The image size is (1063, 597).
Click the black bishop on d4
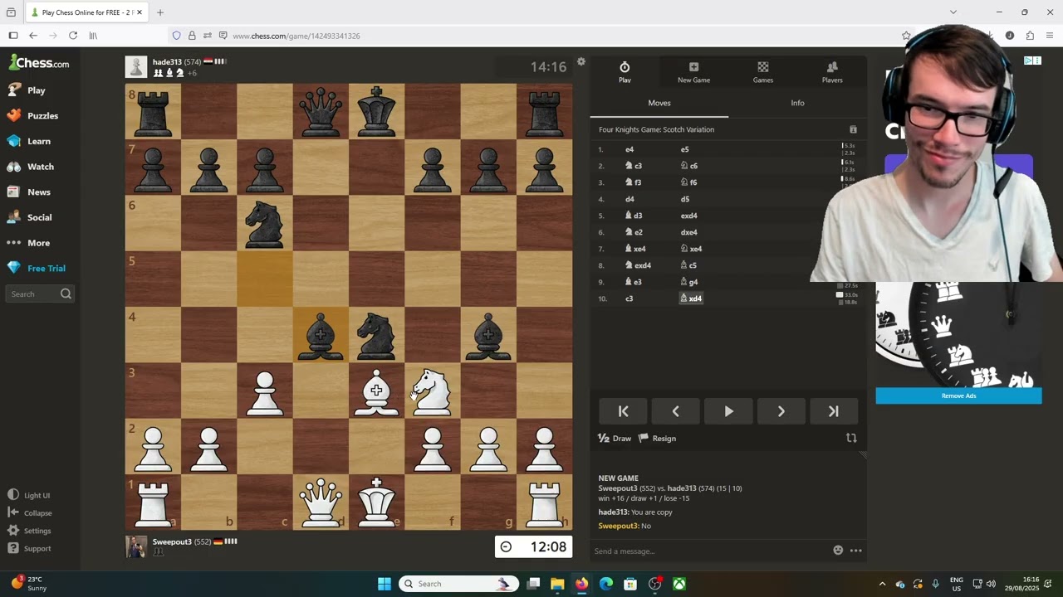[321, 335]
